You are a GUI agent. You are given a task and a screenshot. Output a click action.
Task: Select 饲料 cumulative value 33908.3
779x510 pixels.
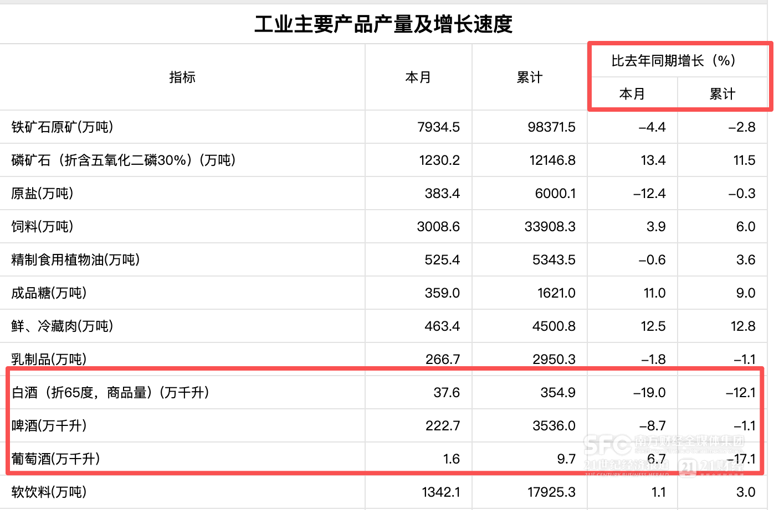[x=550, y=227]
